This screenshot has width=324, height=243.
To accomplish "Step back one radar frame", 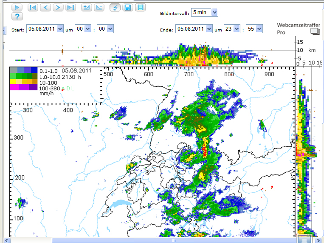I will pyautogui.click(x=45, y=7).
